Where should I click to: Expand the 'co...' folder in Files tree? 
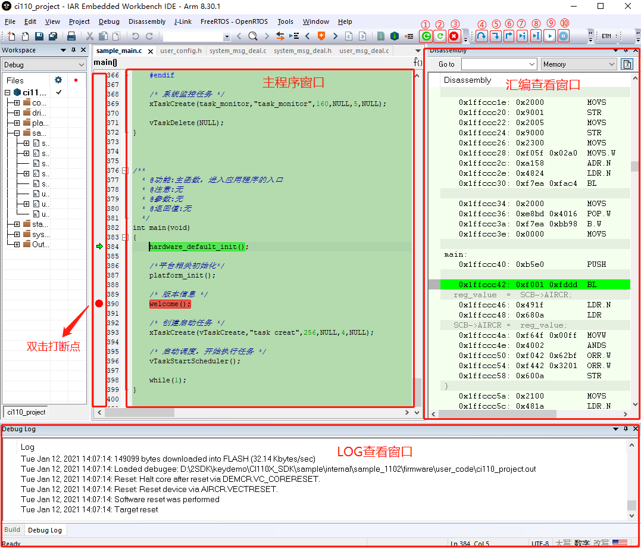click(17, 102)
